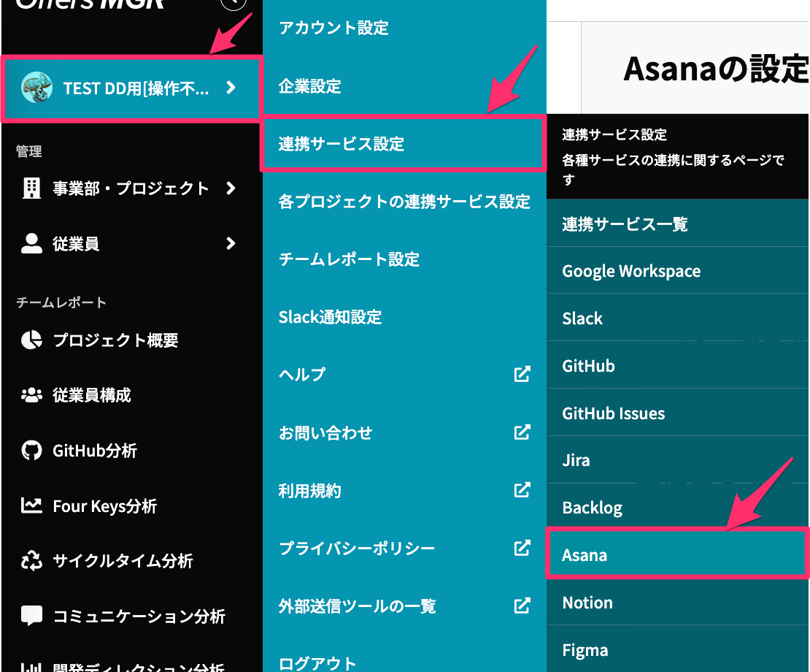The image size is (810, 672).
Task: Click the building icon for 事業部・プロジェクト
Action: click(x=31, y=188)
